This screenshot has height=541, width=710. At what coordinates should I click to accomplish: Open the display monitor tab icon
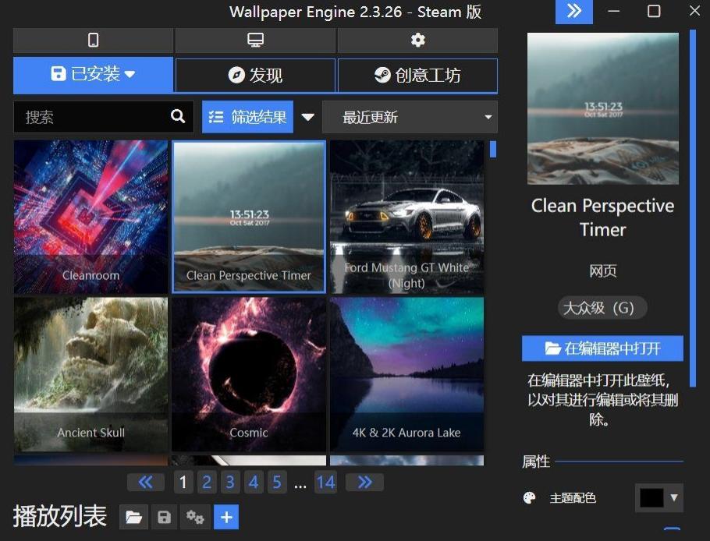[255, 41]
